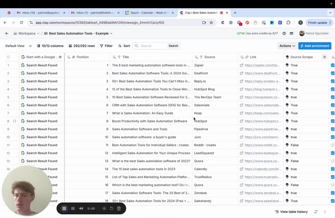The image size is (335, 218).
Task: Open the Sort options
Action: [x=124, y=46]
